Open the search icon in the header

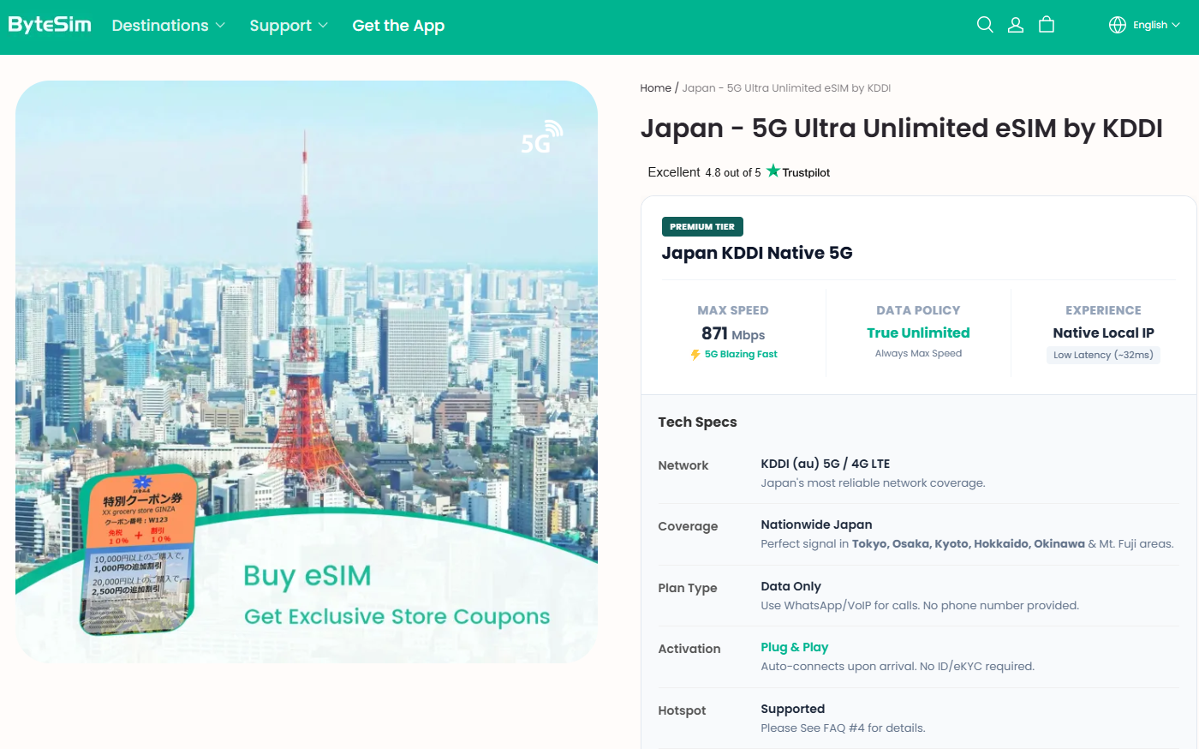[x=985, y=25]
